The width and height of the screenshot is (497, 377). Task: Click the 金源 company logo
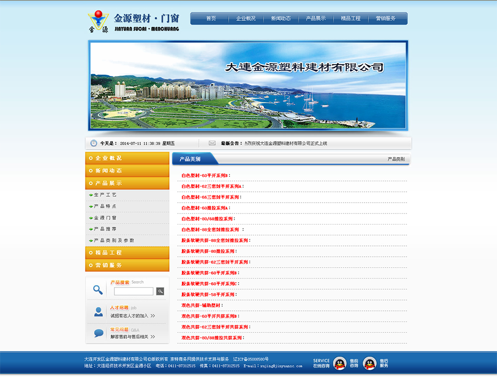pyautogui.click(x=98, y=21)
